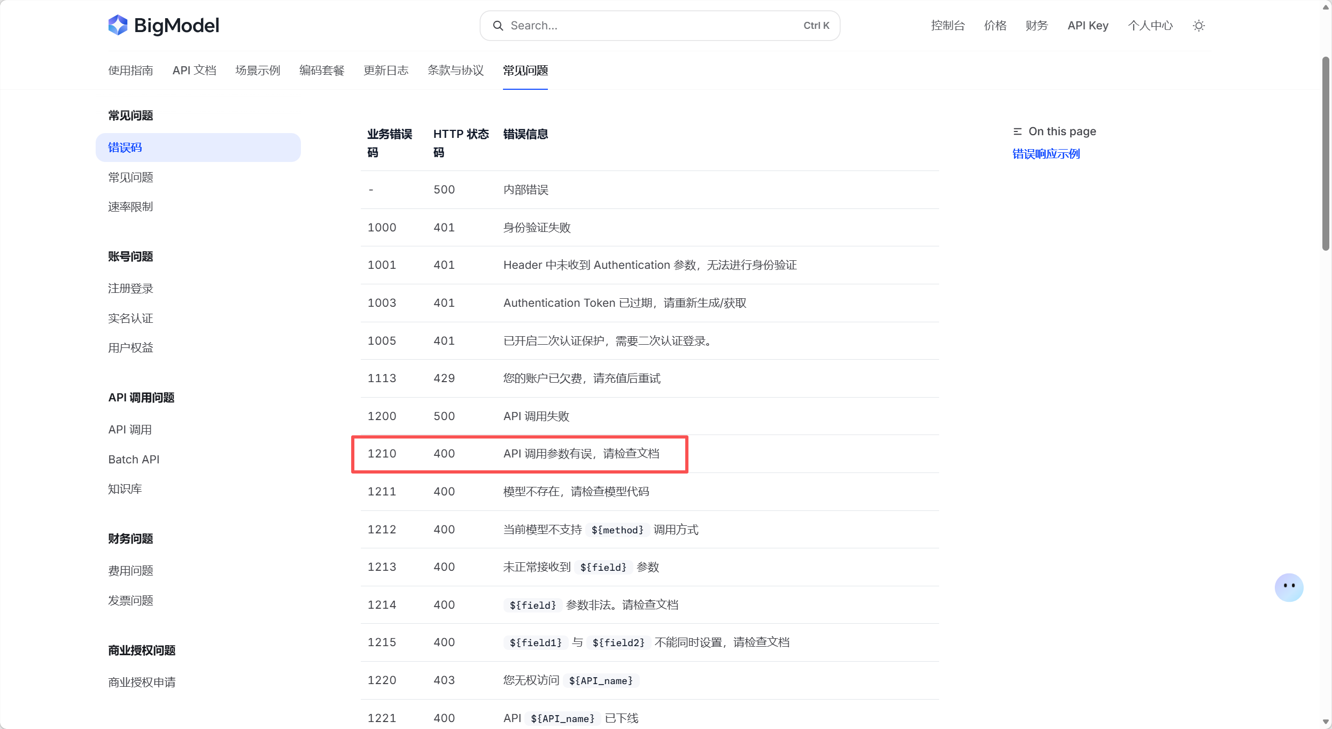Open 发票问题 in the sidebar
Image resolution: width=1332 pixels, height=729 pixels.
130,601
